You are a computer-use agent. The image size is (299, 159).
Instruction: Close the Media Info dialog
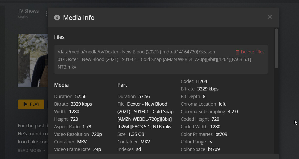[270, 17]
